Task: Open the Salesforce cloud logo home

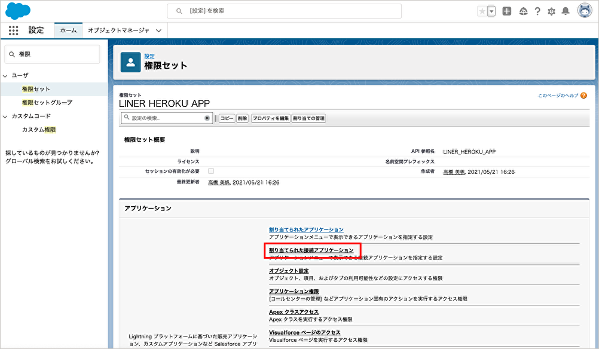Action: pos(17,11)
